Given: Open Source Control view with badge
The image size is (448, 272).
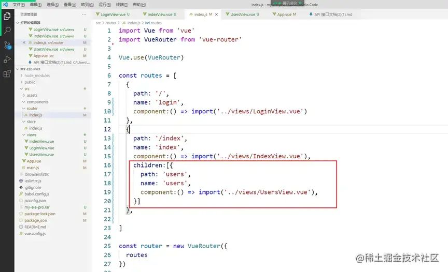Looking at the screenshot, I should click(7, 45).
